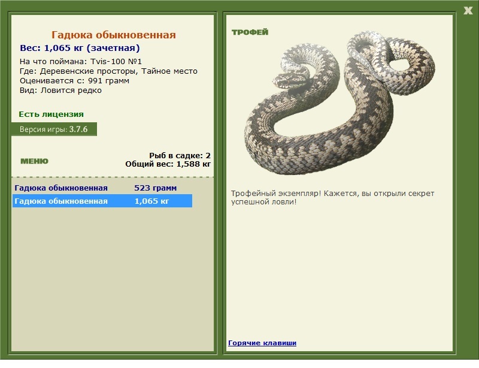The width and height of the screenshot is (479, 368).
Task: Close the trophy window with the X
Action: (468, 11)
